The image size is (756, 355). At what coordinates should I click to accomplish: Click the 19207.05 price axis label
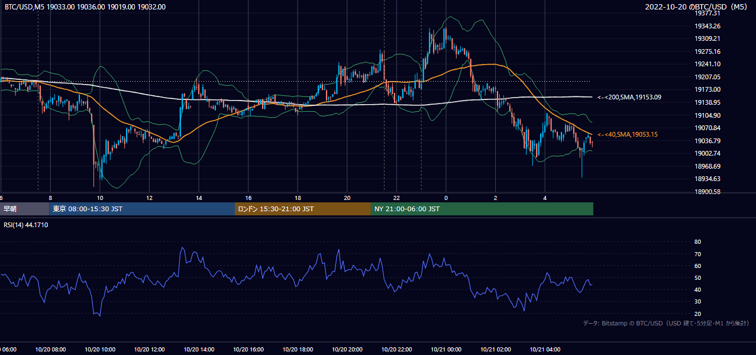tap(707, 77)
